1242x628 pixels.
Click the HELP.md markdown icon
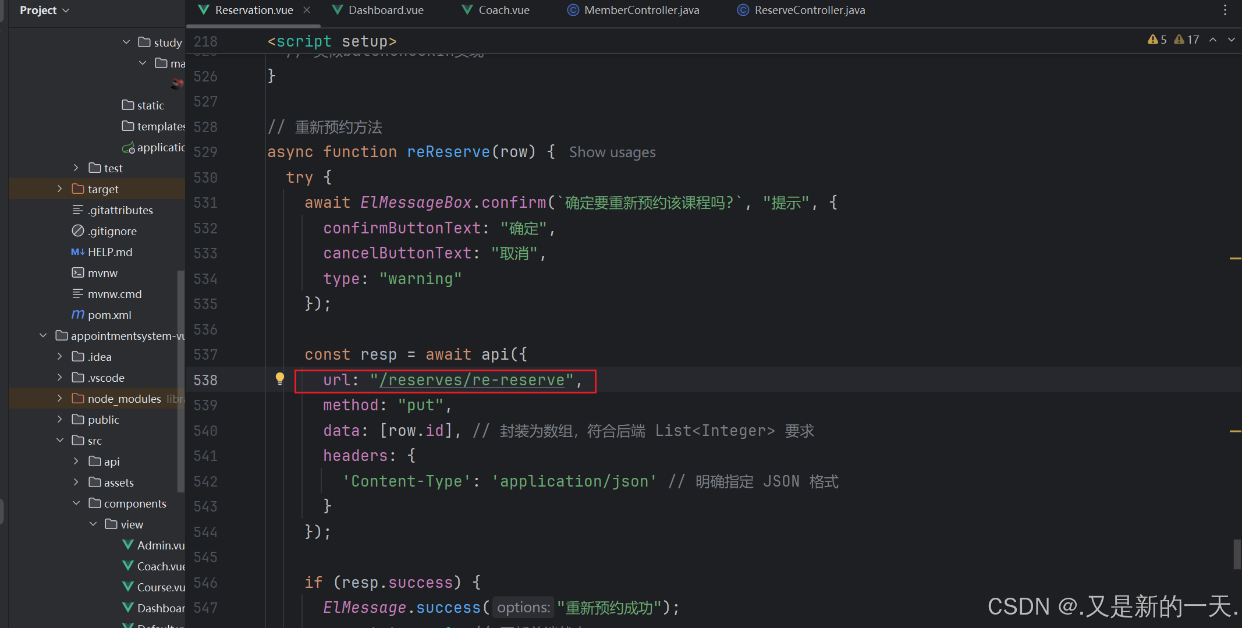click(78, 252)
